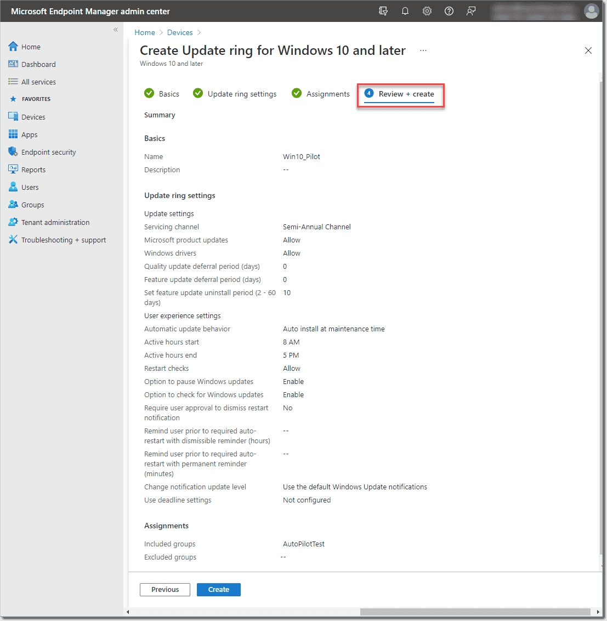
Task: Click the Groups people icon
Action: coord(13,205)
